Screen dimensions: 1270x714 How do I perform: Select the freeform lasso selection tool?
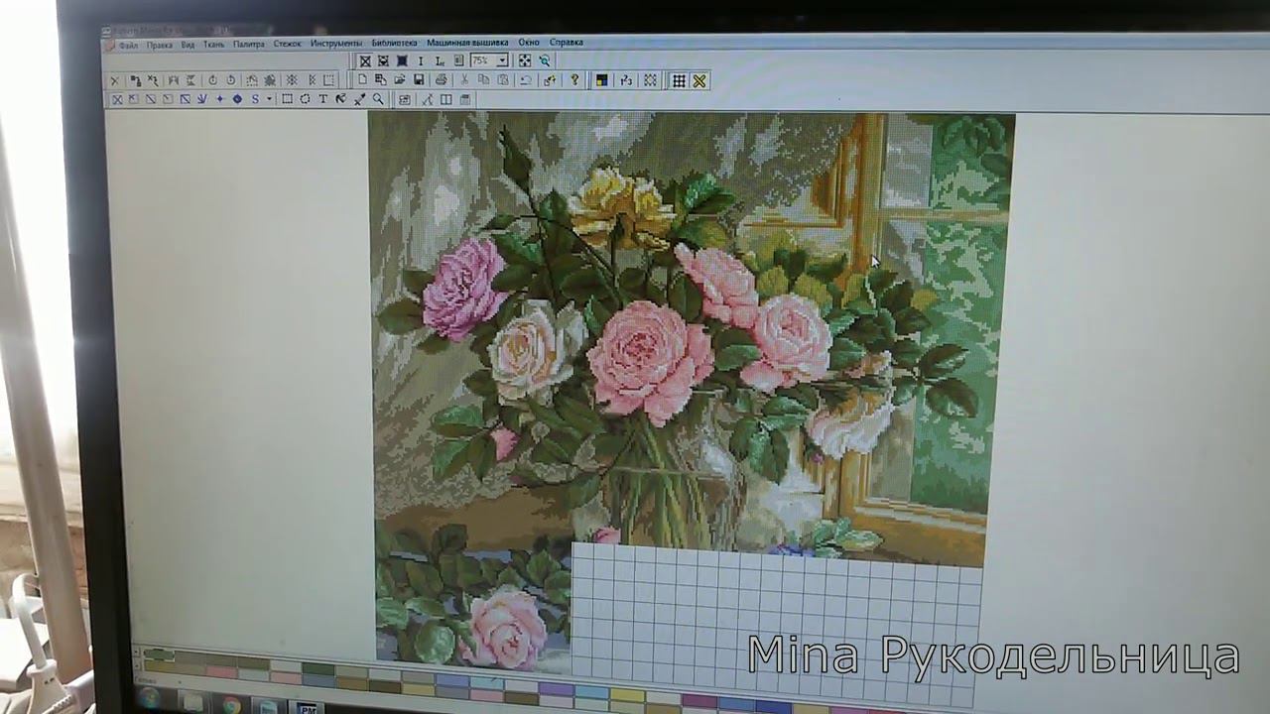(305, 99)
